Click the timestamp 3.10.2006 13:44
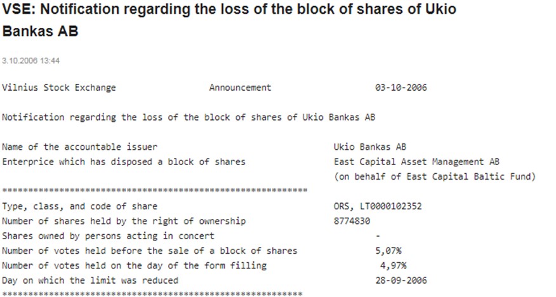Viewport: 556px width, 297px height. coord(30,60)
